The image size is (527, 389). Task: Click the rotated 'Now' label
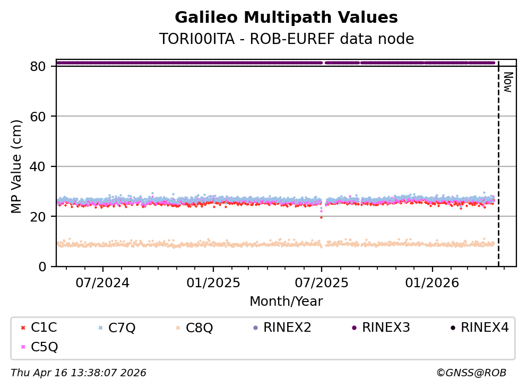coord(507,82)
